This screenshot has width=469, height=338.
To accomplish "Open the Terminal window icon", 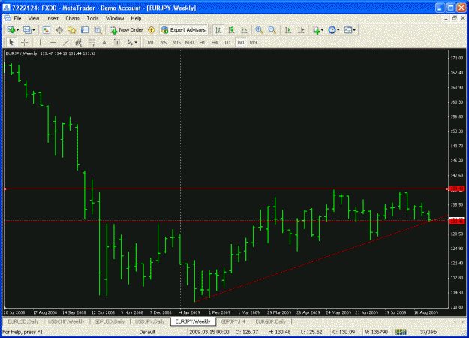I will pos(85,30).
